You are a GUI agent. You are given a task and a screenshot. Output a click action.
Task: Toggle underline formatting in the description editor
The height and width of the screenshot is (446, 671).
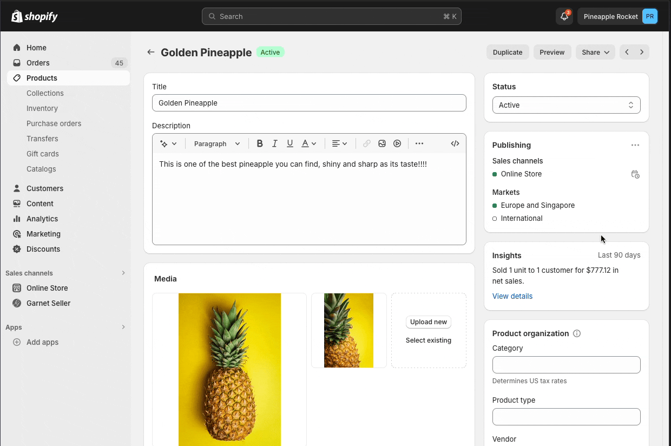pos(290,143)
